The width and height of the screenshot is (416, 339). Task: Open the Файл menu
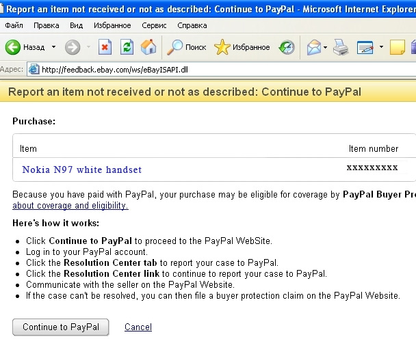click(x=14, y=25)
